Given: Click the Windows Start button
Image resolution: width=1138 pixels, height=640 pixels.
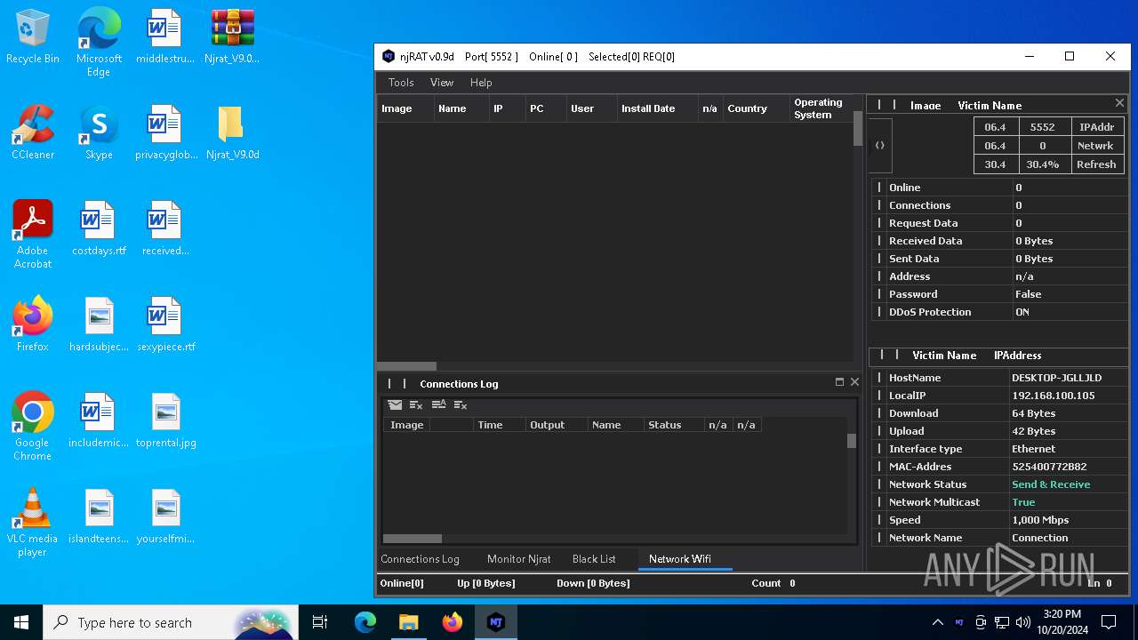Looking at the screenshot, I should coord(21,622).
